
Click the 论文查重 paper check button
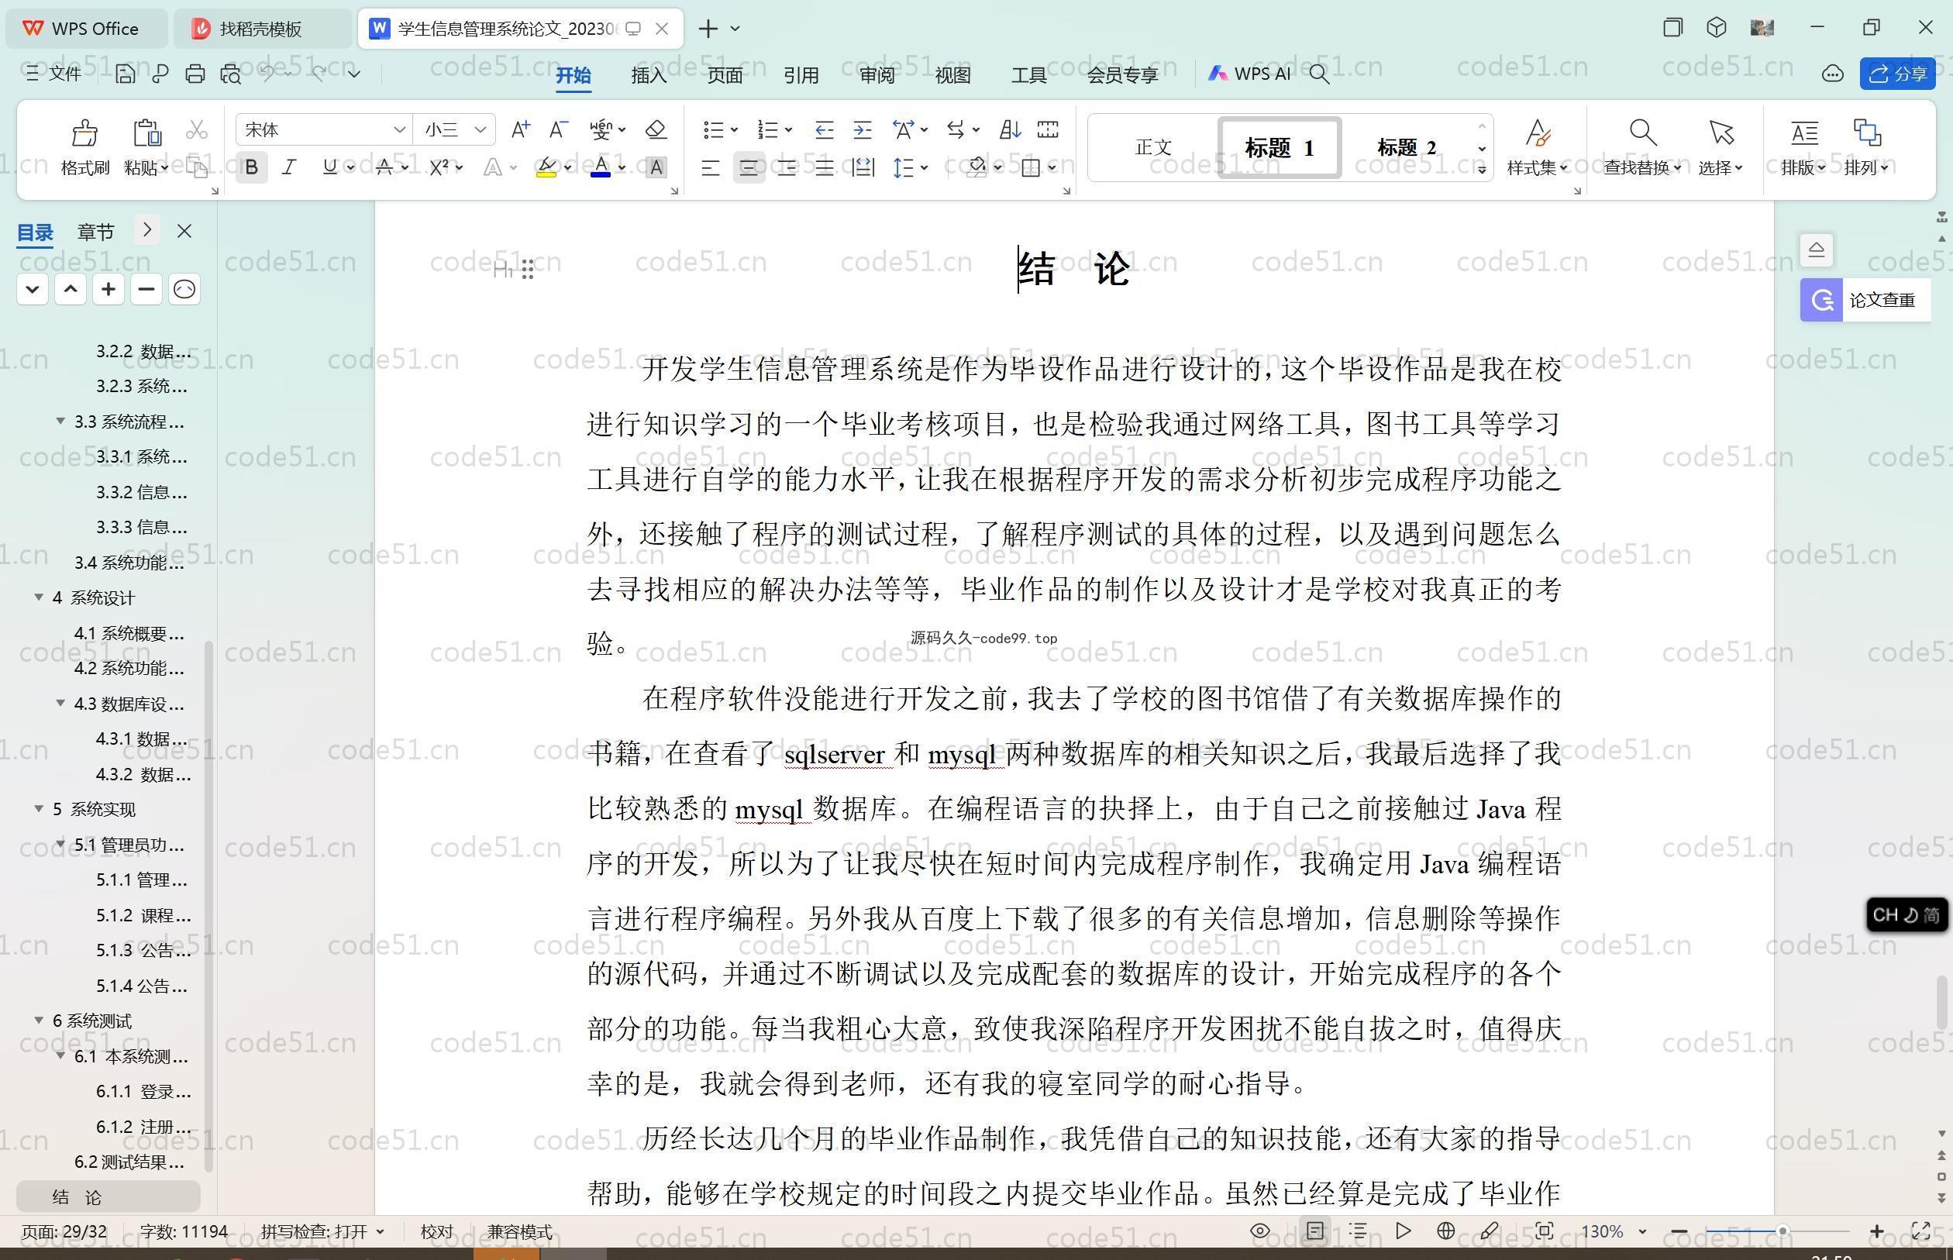pyautogui.click(x=1865, y=300)
